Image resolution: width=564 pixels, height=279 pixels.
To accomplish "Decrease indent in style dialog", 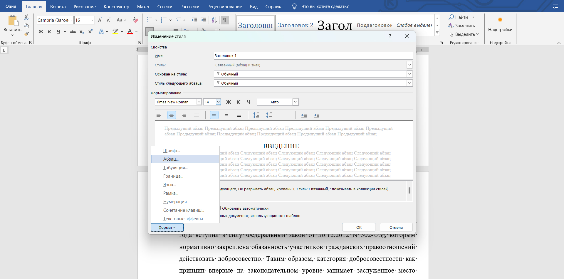I will pyautogui.click(x=304, y=115).
